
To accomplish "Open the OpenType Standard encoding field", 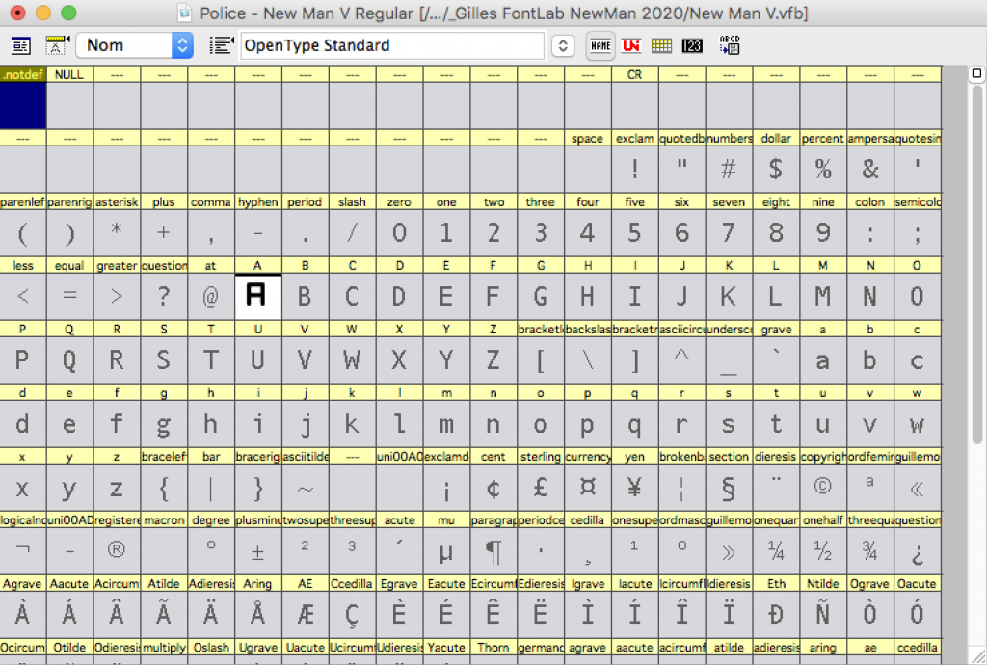I will click(x=391, y=45).
